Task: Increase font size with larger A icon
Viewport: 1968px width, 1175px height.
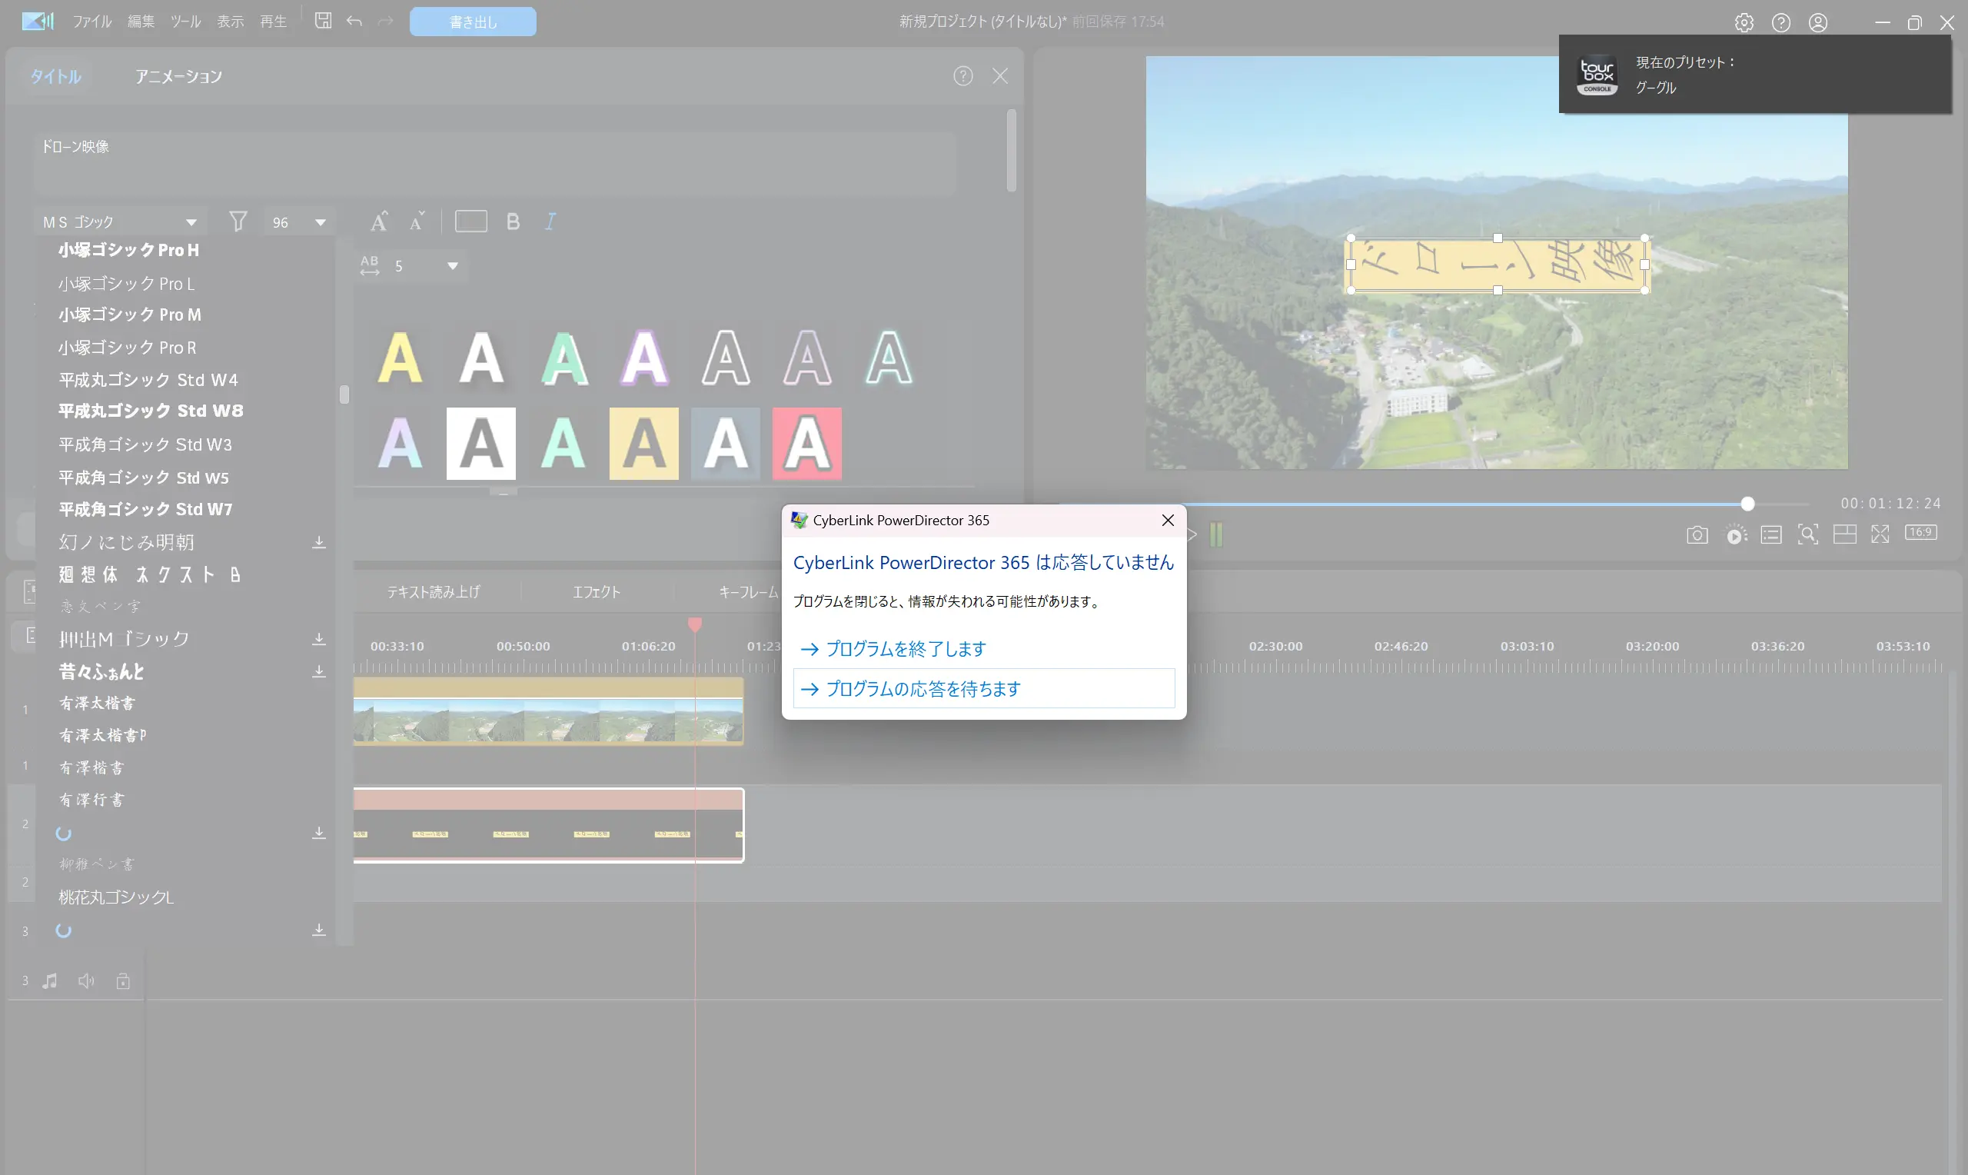Action: coord(379,221)
